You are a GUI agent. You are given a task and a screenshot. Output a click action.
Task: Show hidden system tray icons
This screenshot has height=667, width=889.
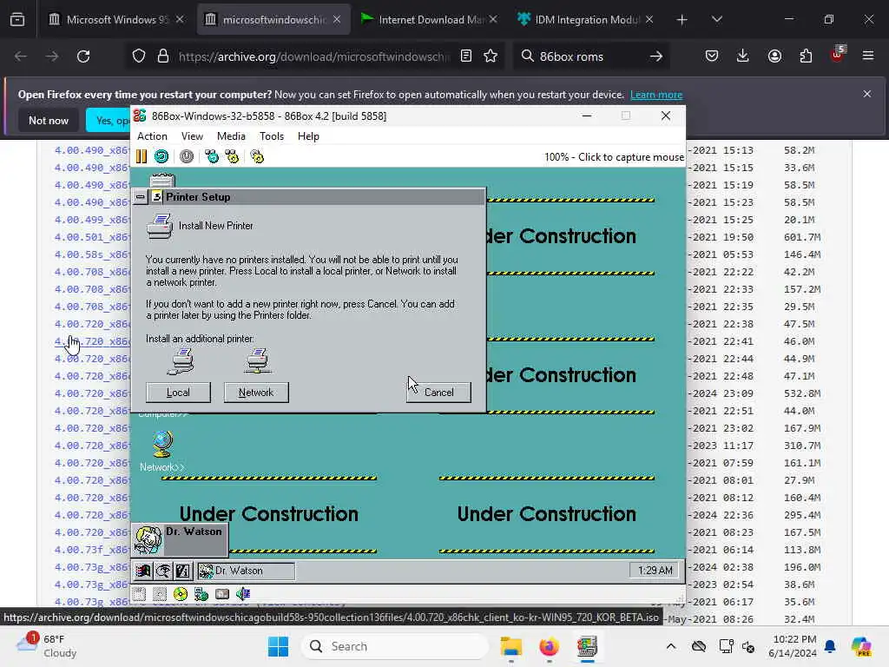click(x=671, y=646)
